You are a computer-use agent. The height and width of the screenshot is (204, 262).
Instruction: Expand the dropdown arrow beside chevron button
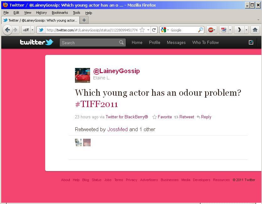tap(246, 30)
